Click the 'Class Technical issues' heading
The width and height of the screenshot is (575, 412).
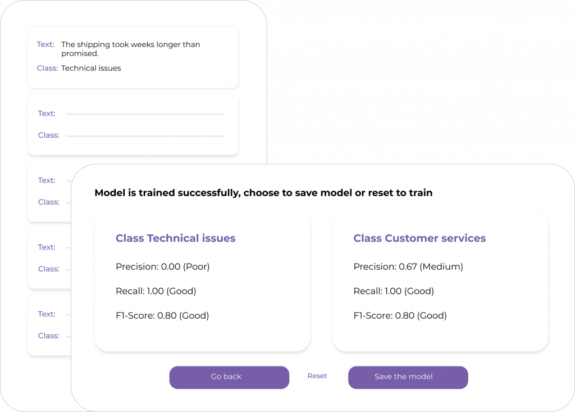point(175,238)
